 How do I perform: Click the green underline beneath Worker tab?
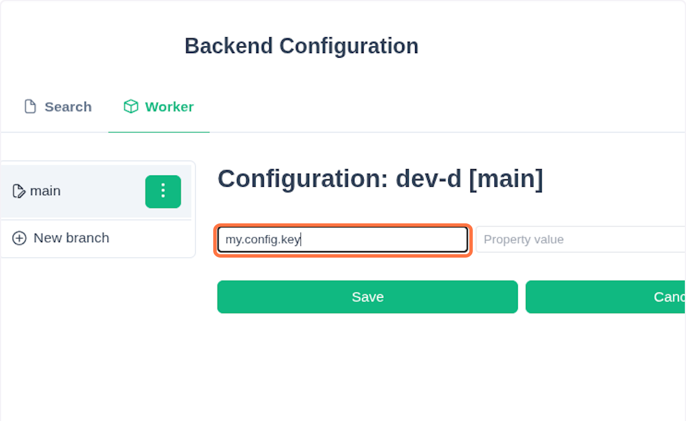pos(159,132)
